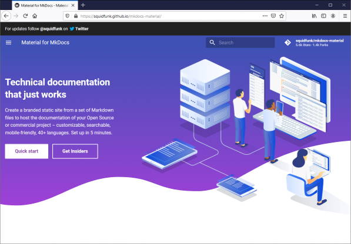Select the Material for MkDocs browser tab

point(45,5)
